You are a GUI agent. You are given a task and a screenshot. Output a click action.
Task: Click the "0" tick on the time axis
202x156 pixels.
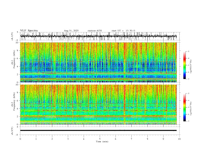[x=20, y=139]
